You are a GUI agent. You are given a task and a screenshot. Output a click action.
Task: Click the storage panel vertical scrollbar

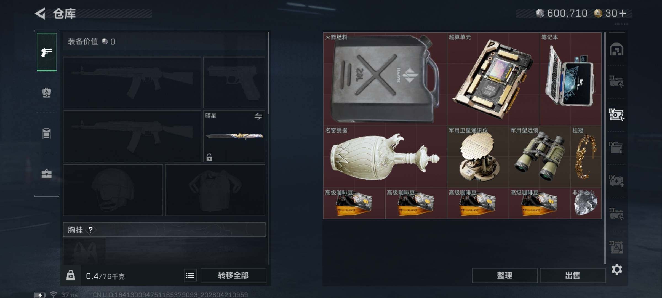[605, 148]
